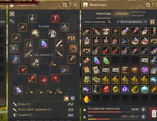This screenshot has height=121, width=157.
Task: Click the Защита help (?) link
Action: [x=31, y=115]
